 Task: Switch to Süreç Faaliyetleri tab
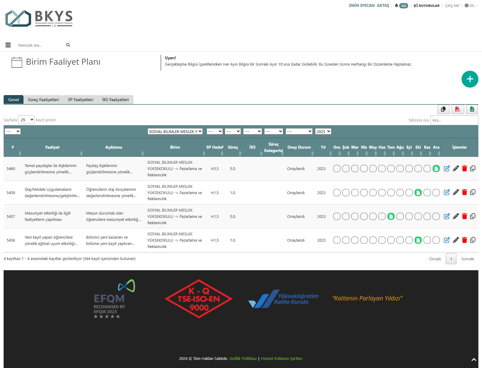pyautogui.click(x=43, y=100)
